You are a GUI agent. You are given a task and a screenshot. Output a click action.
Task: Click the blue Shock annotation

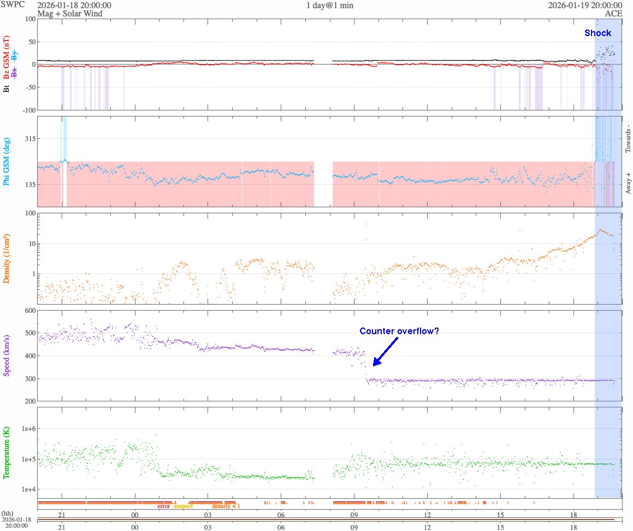pyautogui.click(x=598, y=33)
